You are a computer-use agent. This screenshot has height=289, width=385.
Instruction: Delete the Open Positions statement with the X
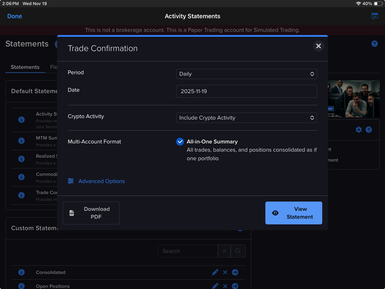coord(225,286)
